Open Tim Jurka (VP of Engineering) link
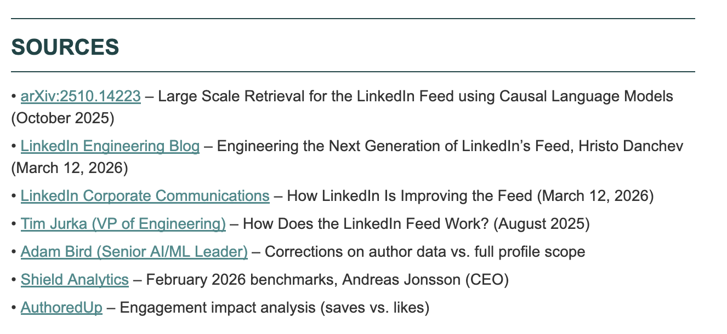The height and width of the screenshot is (334, 727). [123, 224]
